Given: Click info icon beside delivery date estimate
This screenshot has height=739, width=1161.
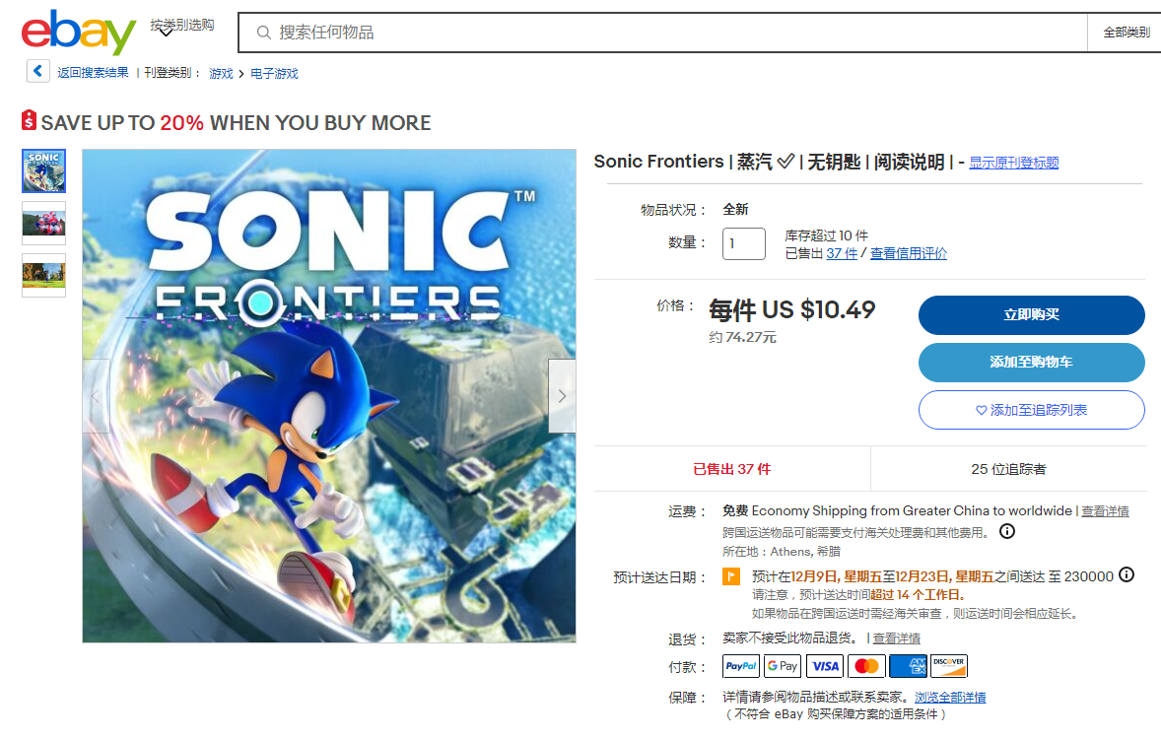Looking at the screenshot, I should (1127, 575).
